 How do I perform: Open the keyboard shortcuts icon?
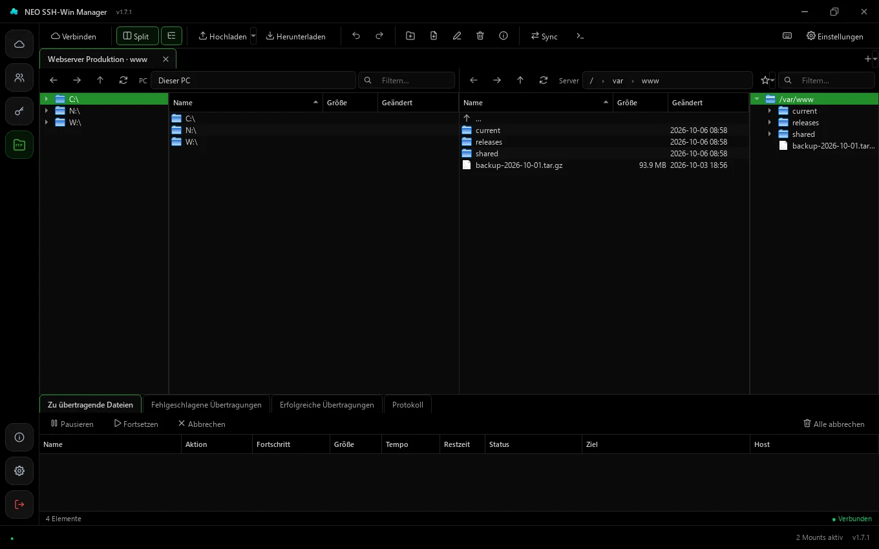787,36
